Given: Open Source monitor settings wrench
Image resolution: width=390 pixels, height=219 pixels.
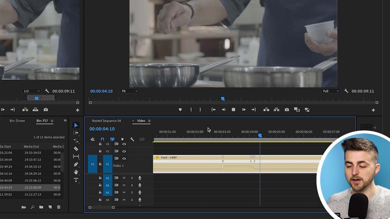Looking at the screenshot, I should [x=47, y=91].
